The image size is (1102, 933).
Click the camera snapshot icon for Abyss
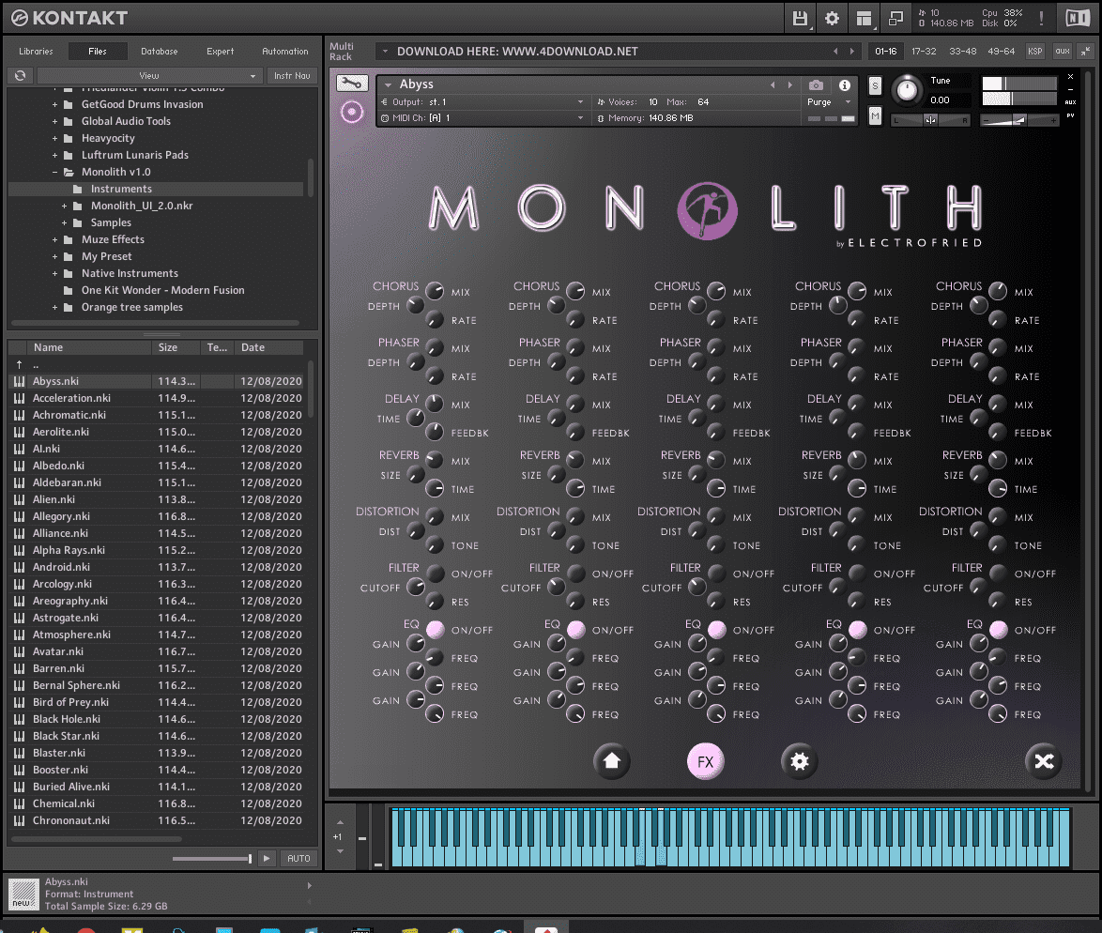pos(816,84)
